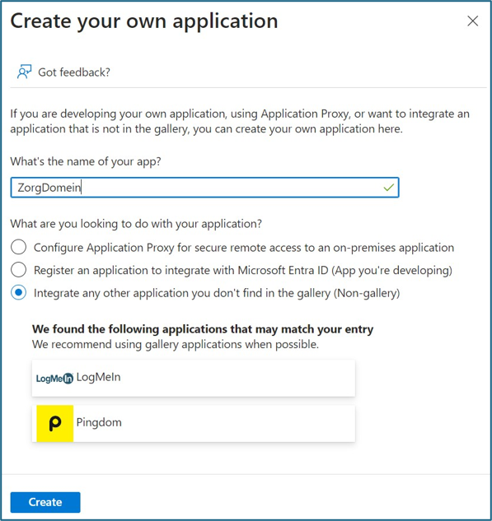Open the Pingdom gallery application name
The width and height of the screenshot is (492, 521).
tap(99, 423)
